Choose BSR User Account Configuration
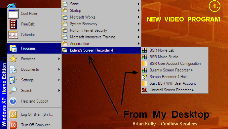The width and height of the screenshot is (228, 129). [175, 64]
